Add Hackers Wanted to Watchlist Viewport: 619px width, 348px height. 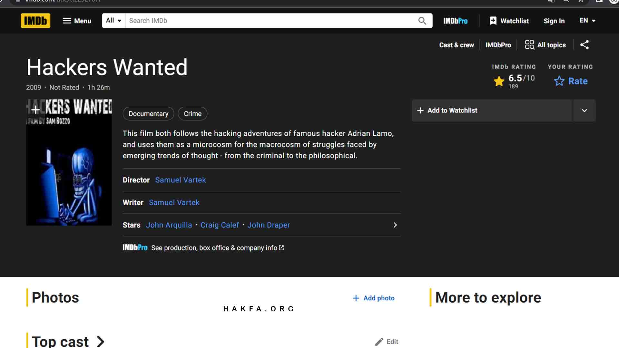492,111
